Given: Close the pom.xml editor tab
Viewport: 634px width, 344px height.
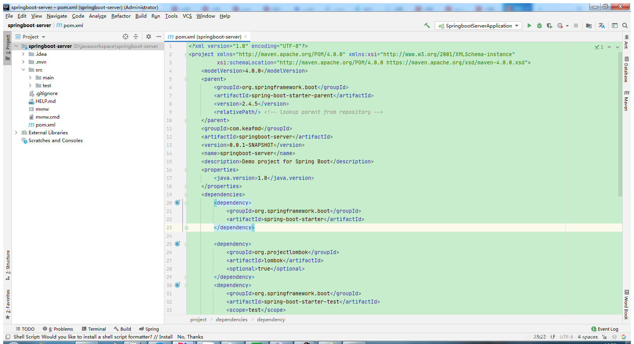Looking at the screenshot, I should (x=246, y=37).
